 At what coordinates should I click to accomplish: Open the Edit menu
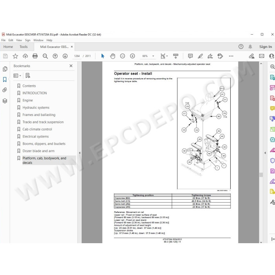click(11, 40)
